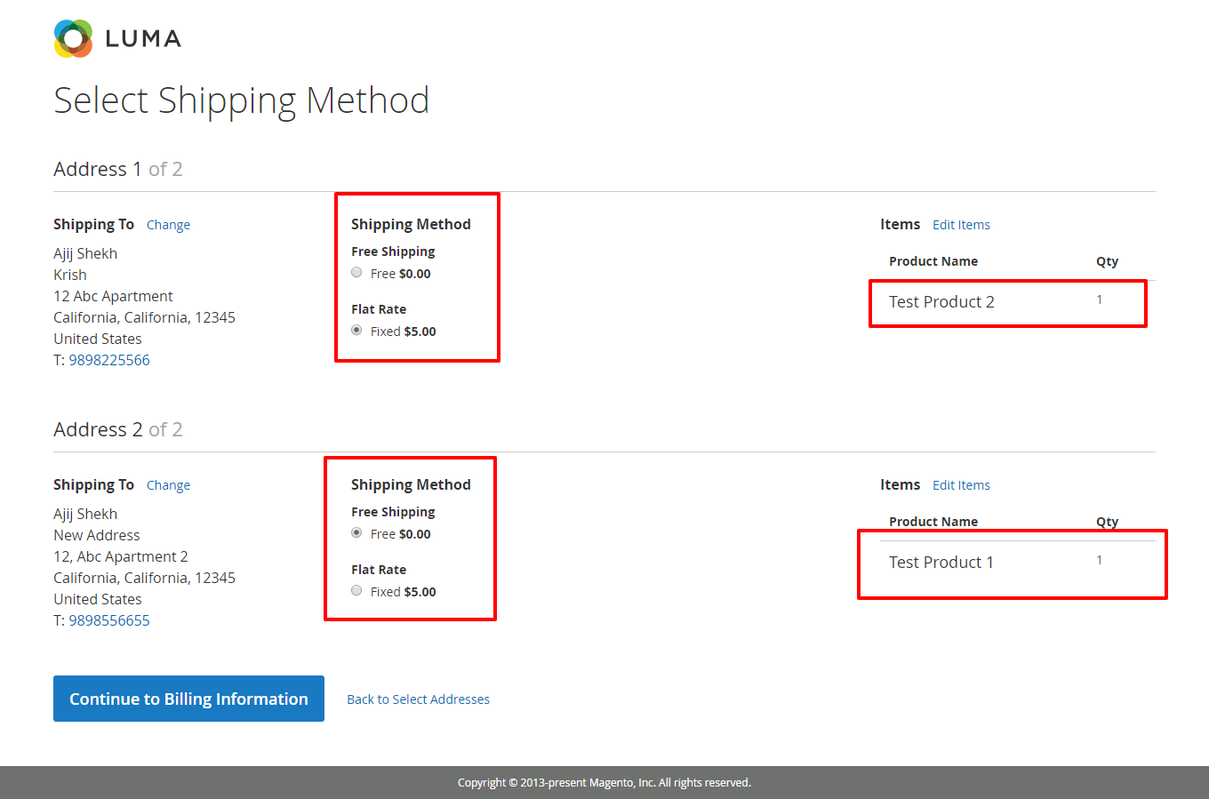
Task: Enable Free Shipping option for Address 2
Action: pyautogui.click(x=356, y=532)
